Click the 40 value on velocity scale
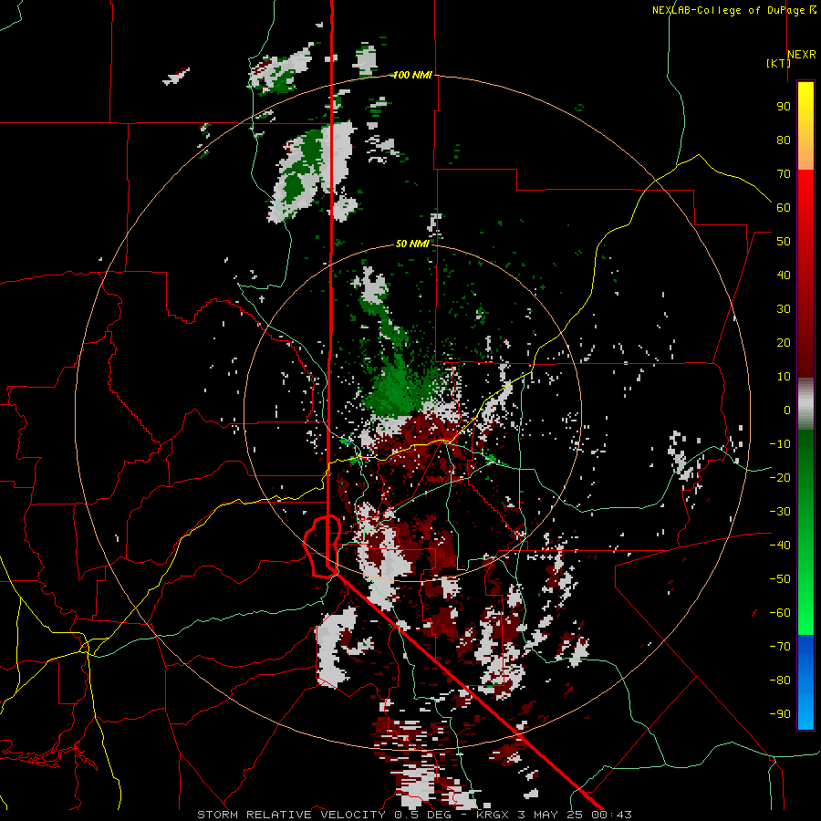The width and height of the screenshot is (821, 821). pyautogui.click(x=784, y=275)
